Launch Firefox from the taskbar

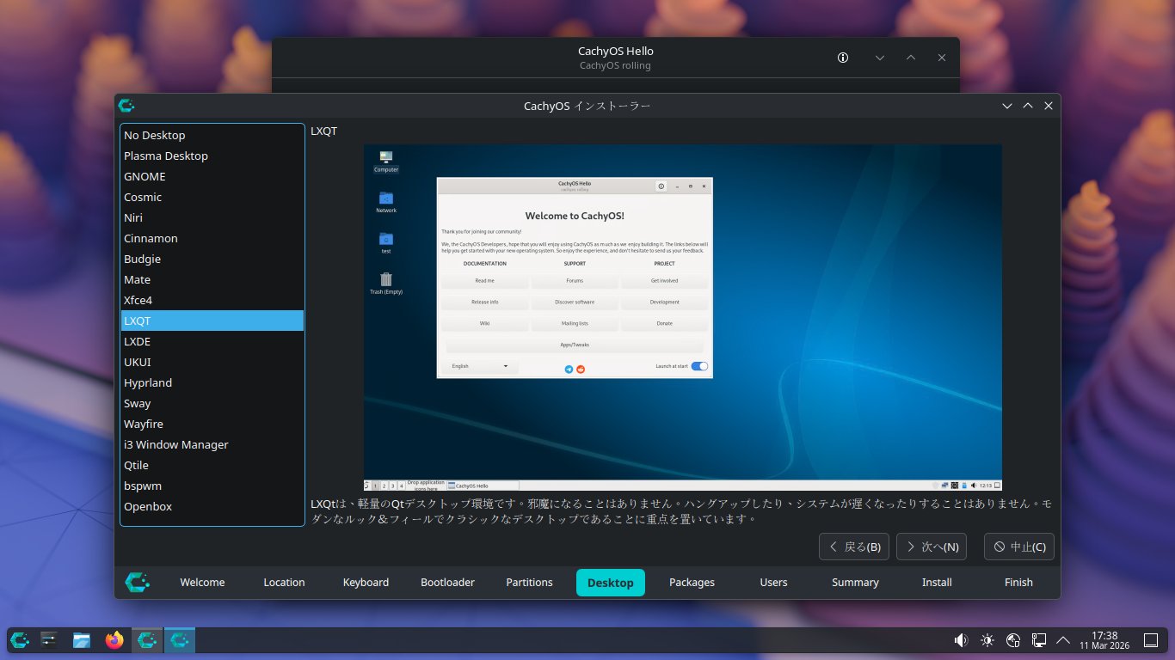(x=114, y=639)
